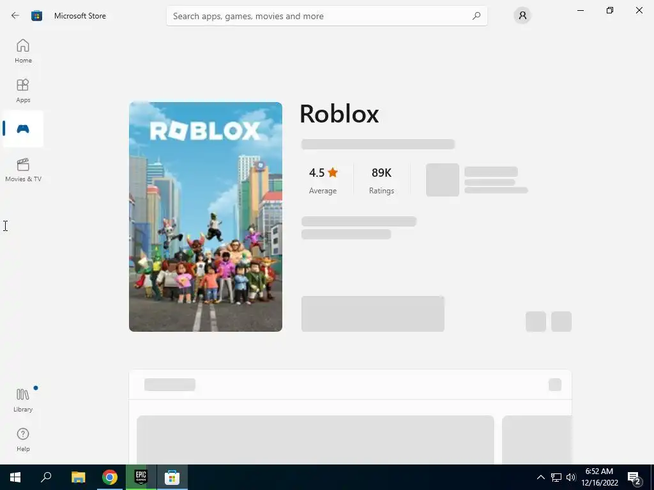Click the 4.5 average star rating
Viewport: 654px width, 490px height.
click(x=323, y=181)
